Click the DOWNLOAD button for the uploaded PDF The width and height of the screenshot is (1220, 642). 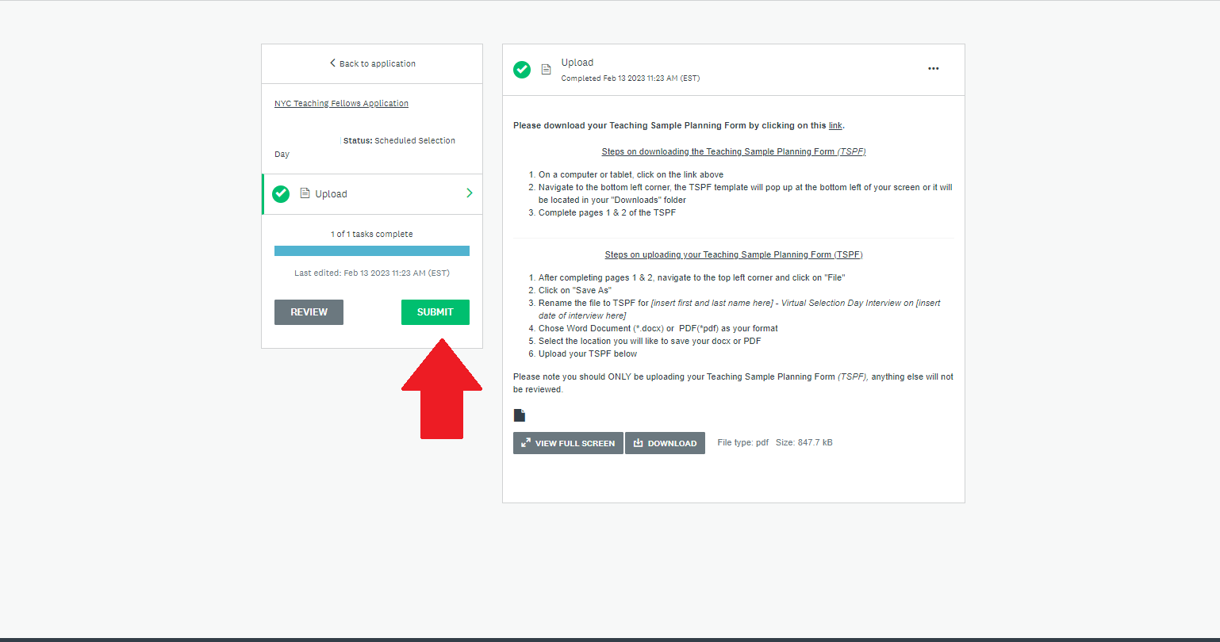[x=665, y=443]
